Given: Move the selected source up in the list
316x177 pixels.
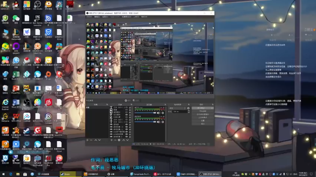Looking at the screenshot, I should (124, 140).
